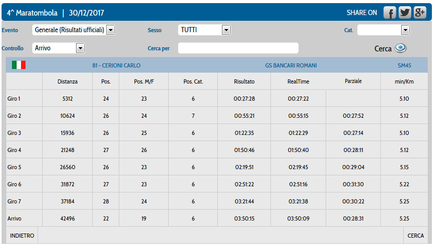
Task: Click the Cerca per search field
Action: (238, 48)
